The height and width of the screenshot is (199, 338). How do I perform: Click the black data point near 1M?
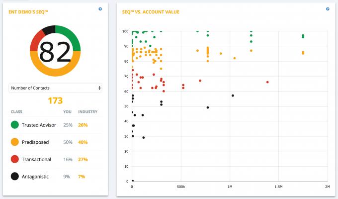(233, 96)
